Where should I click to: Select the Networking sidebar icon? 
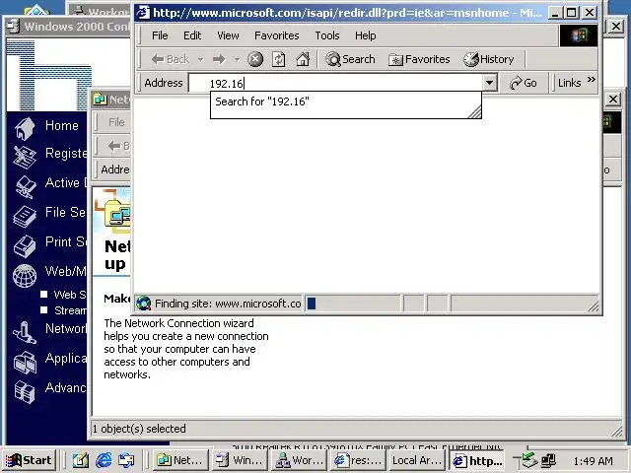(25, 333)
